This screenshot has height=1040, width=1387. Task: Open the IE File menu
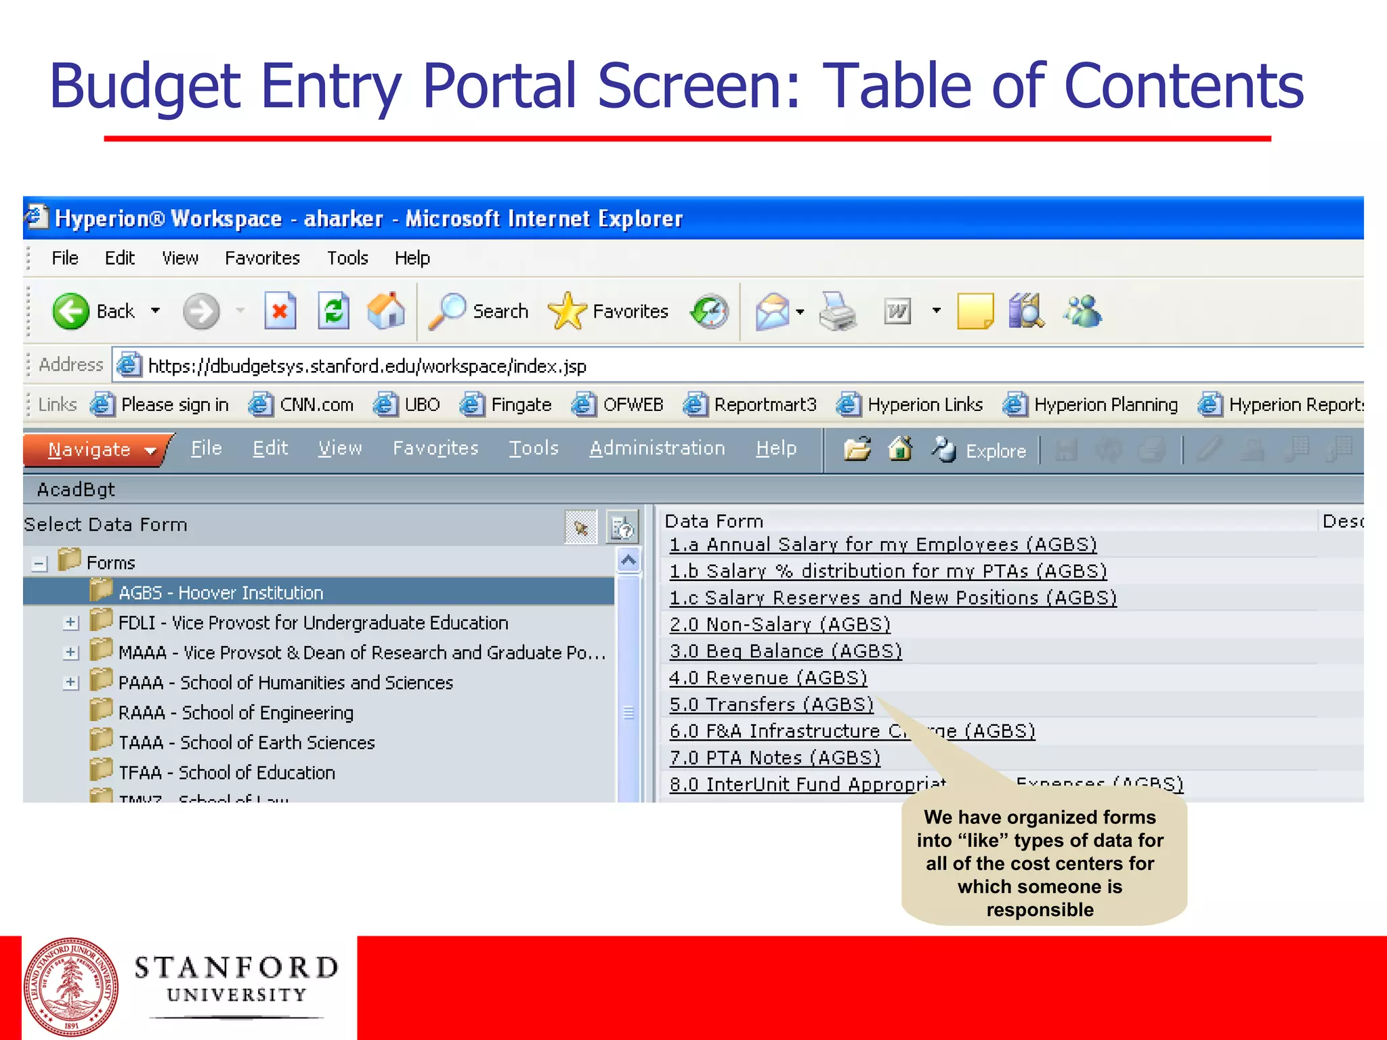click(x=65, y=258)
